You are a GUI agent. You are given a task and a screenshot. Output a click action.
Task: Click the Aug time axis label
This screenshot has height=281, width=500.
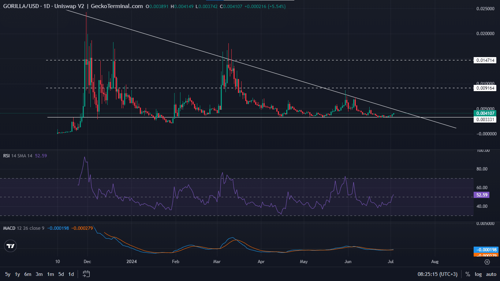click(x=435, y=262)
